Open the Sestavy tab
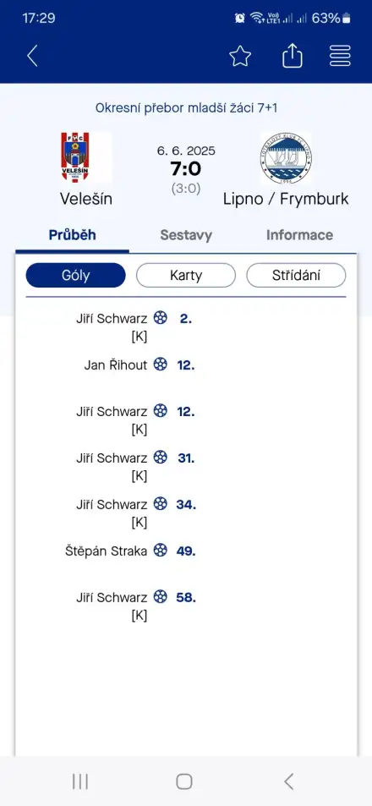This screenshot has height=806, width=372. [186, 235]
